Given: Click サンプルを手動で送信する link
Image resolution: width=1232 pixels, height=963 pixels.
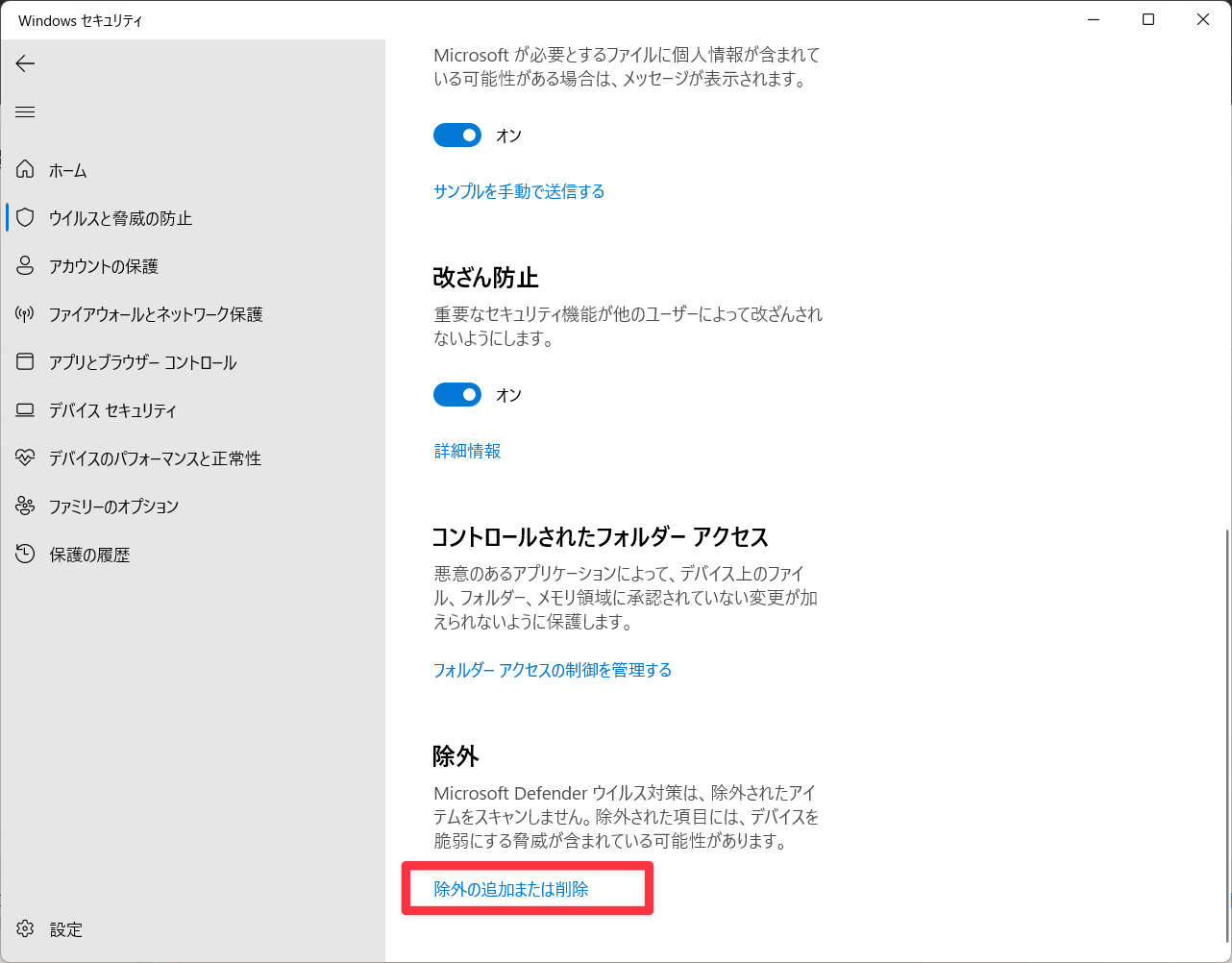Looking at the screenshot, I should 519,191.
